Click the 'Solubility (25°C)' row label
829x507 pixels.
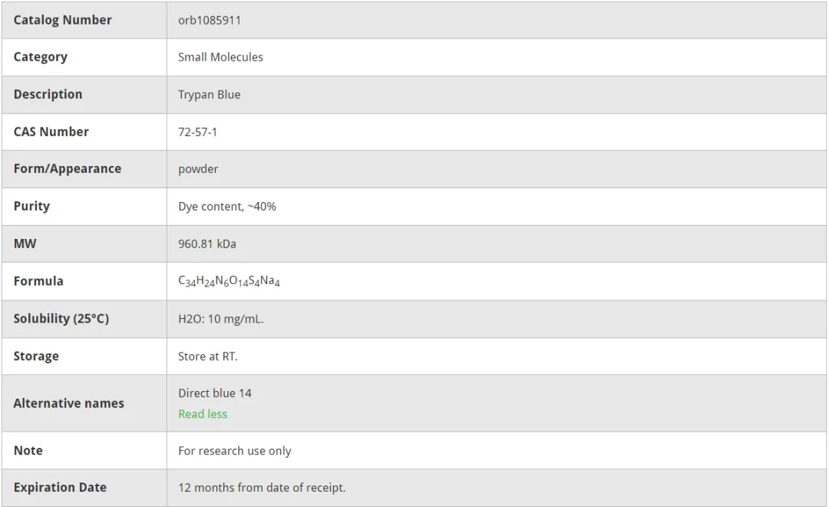tap(61, 319)
